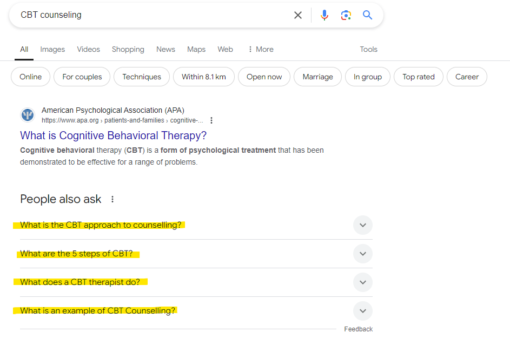The image size is (510, 353).
Task: Open APA result three-dot options
Action: tap(211, 120)
